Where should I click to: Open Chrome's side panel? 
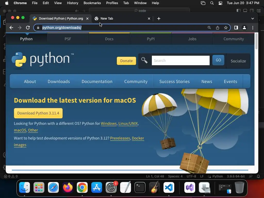pyautogui.click(x=236, y=28)
